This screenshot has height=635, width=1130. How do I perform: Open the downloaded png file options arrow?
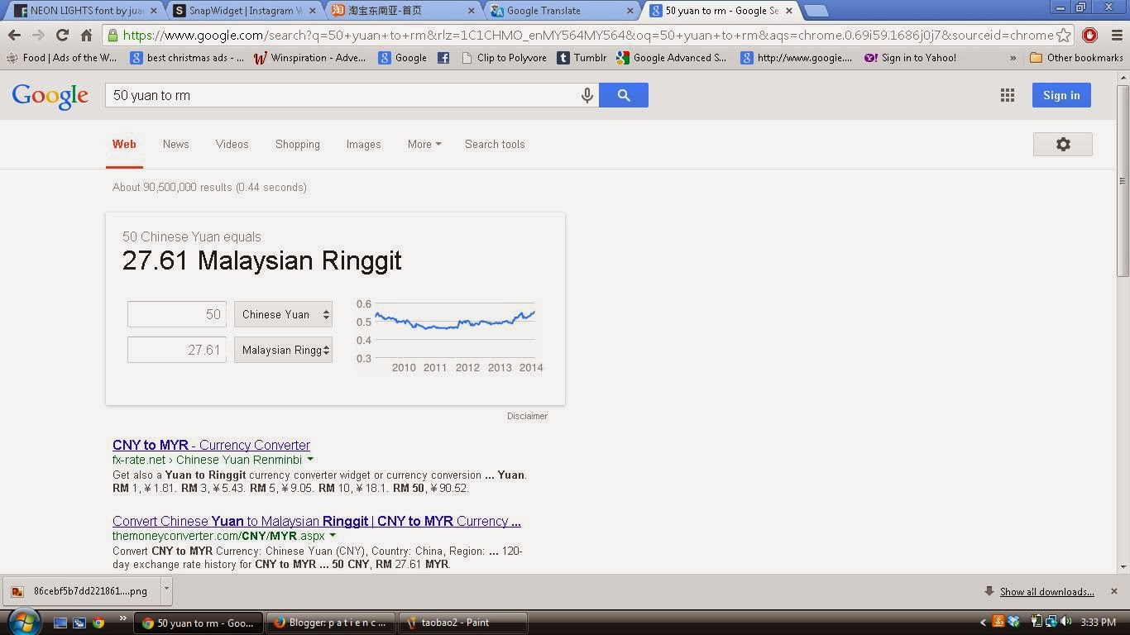coord(166,590)
